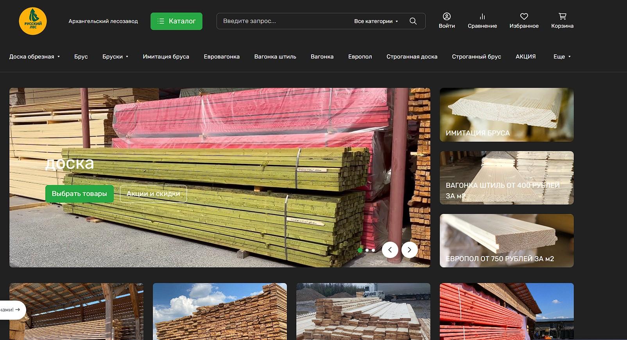This screenshot has height=340, width=627.
Task: Click the search magnifier icon
Action: pos(413,21)
